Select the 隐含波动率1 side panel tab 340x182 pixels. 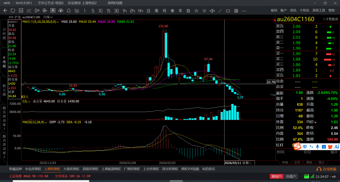[x=4, y=116]
